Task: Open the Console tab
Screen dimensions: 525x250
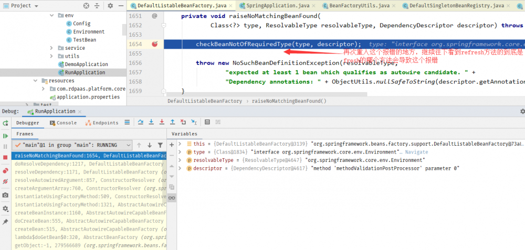Action: 64,123
